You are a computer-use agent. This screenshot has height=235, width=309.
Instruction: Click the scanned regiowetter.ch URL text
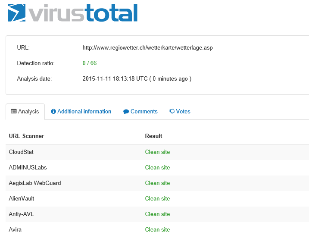coord(147,47)
